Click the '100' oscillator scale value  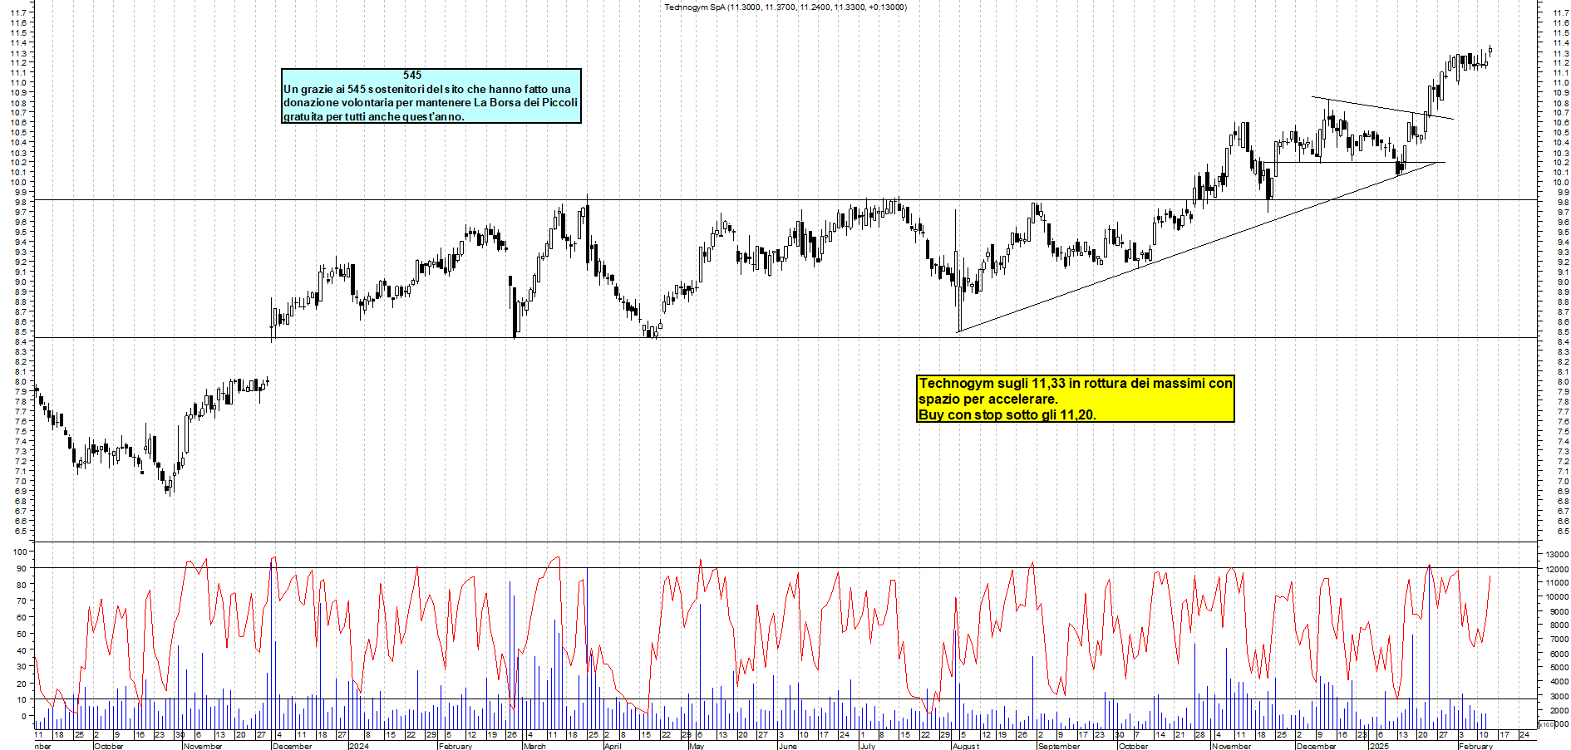(19, 551)
